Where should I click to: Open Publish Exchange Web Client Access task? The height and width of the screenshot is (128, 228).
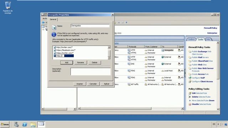click(x=201, y=53)
